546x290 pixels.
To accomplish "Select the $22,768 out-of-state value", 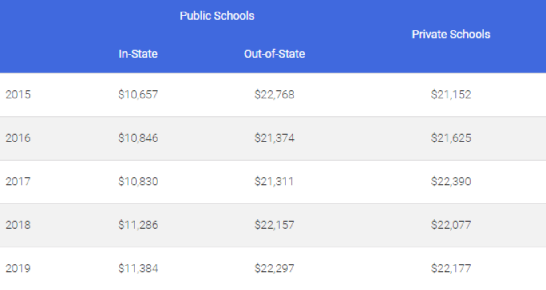I will (x=274, y=94).
